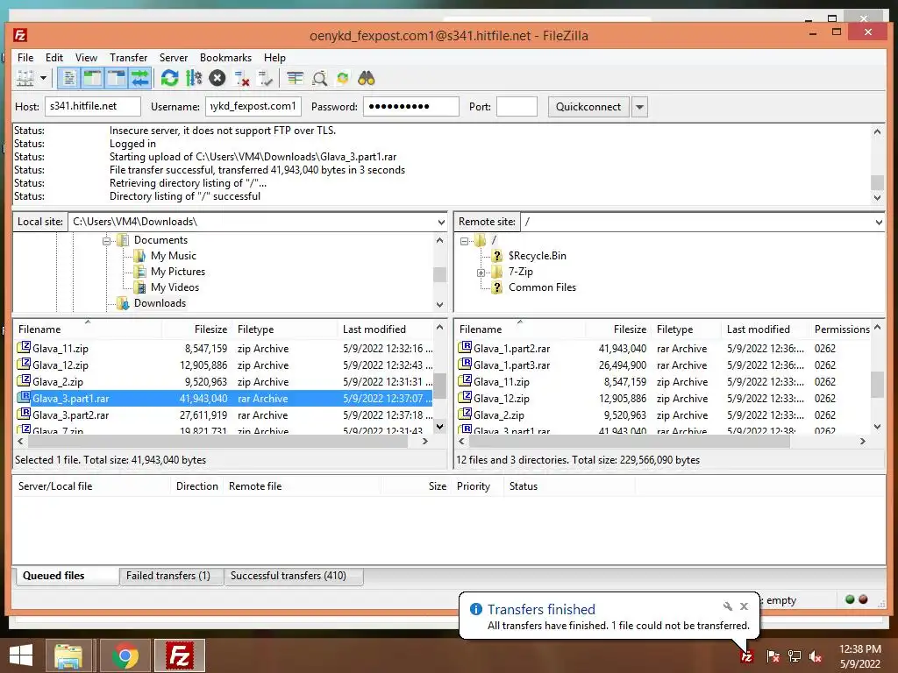The height and width of the screenshot is (673, 898).
Task: Select local file Glava_3.part2.rar
Action: 70,414
